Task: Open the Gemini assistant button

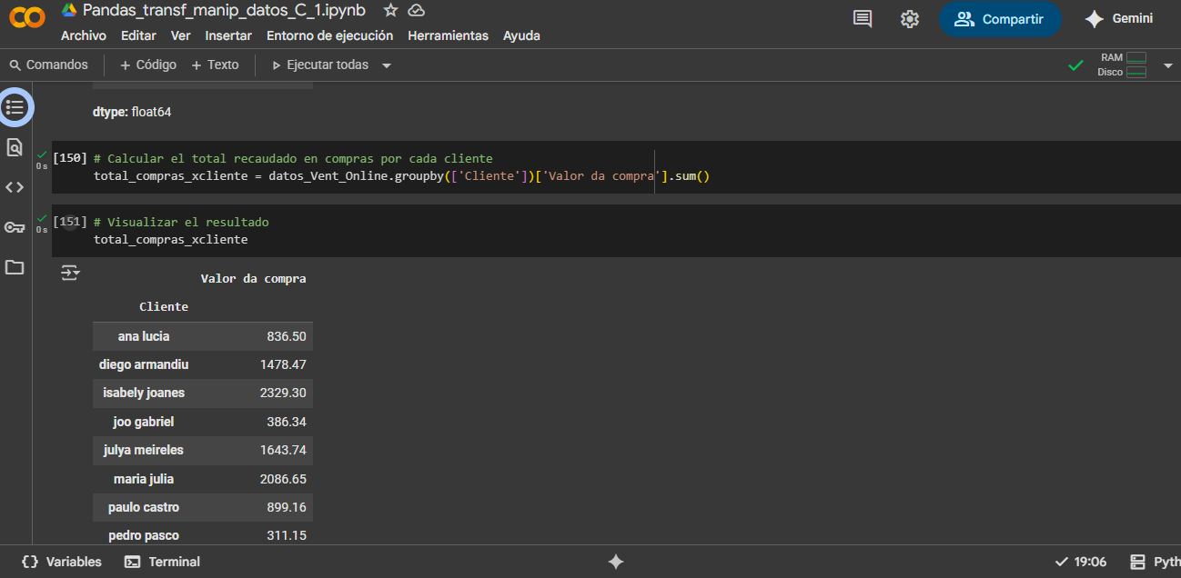Action: click(1118, 19)
